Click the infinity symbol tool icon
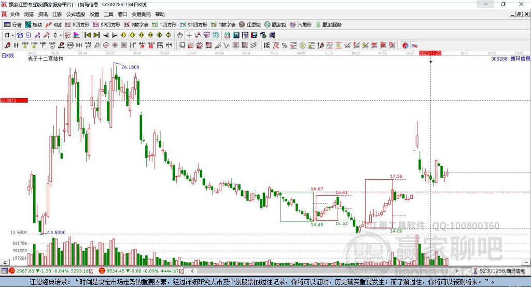The width and height of the screenshot is (531, 287). pos(414,46)
